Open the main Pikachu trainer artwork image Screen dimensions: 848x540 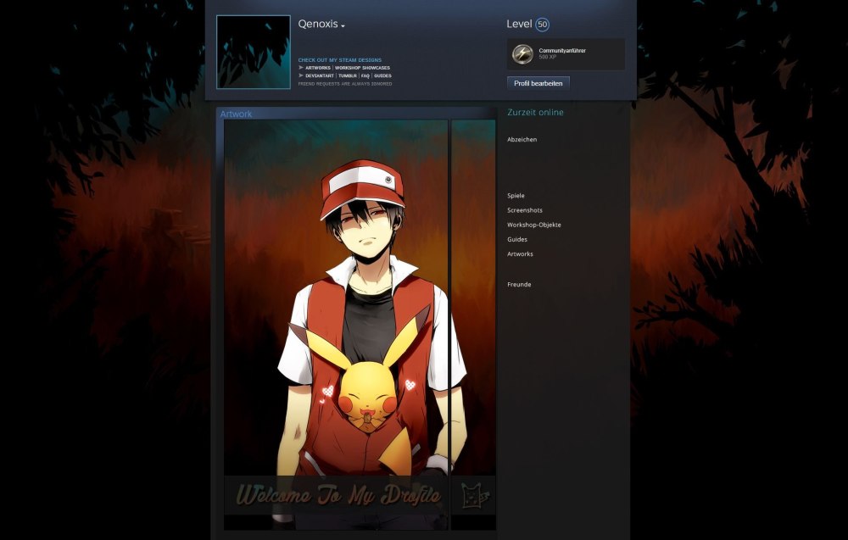(x=336, y=325)
